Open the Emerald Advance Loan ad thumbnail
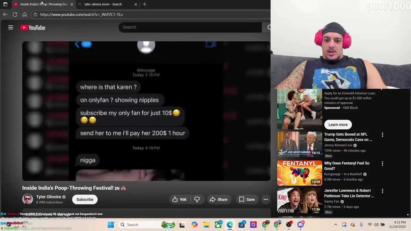 pos(300,109)
